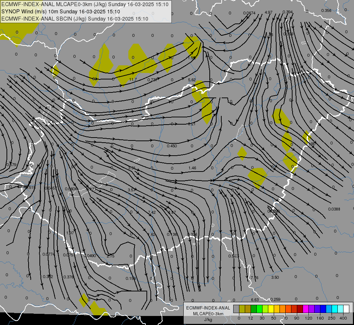
Task: Click the map value '0.392'
Action: [x=48, y=277]
